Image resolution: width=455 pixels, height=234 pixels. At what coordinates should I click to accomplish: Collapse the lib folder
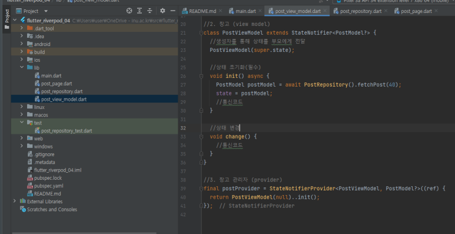tap(22, 67)
